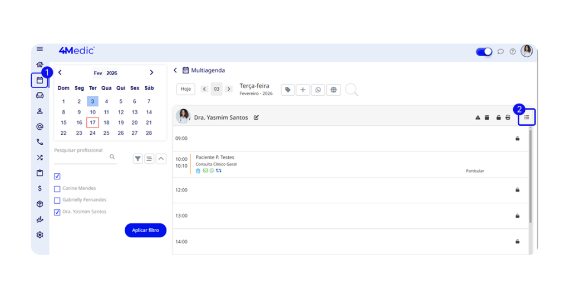
Task: Turn off the blue toggle switch in header
Action: (x=484, y=52)
